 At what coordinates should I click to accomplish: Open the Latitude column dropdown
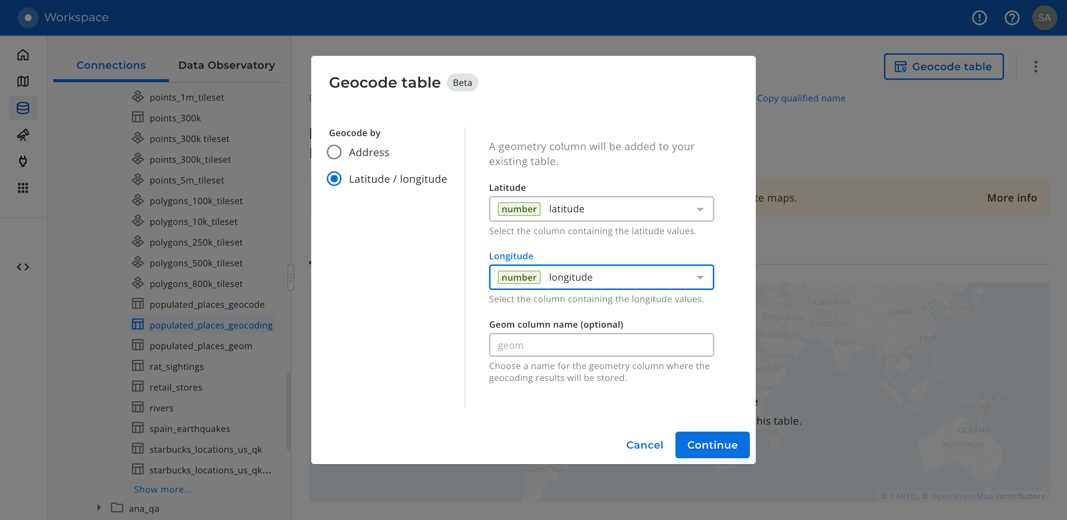click(x=601, y=209)
